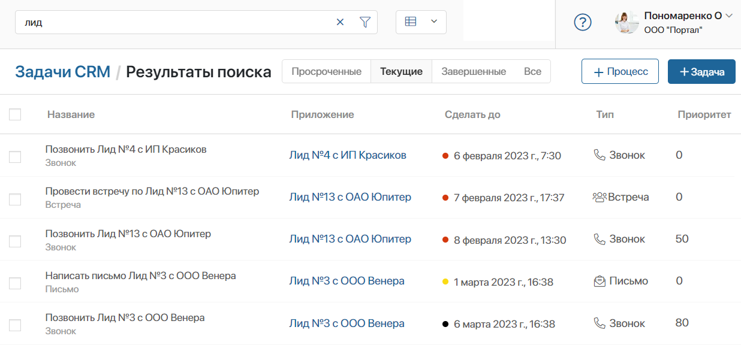Click envelope icon in Письмо row
The width and height of the screenshot is (741, 345).
click(x=600, y=281)
